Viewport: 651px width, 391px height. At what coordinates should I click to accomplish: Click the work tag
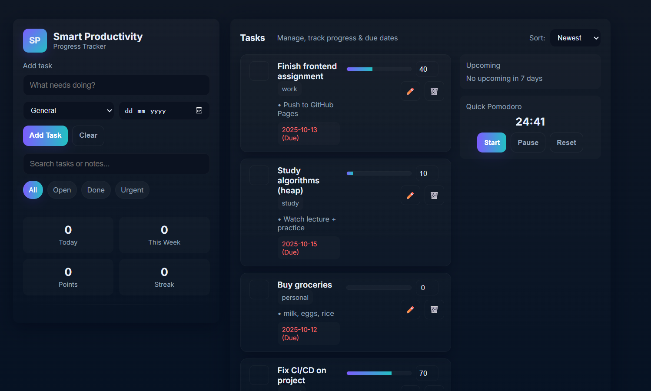point(289,89)
